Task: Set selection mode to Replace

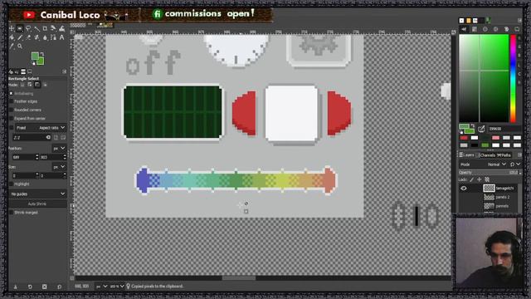Action: (x=22, y=85)
